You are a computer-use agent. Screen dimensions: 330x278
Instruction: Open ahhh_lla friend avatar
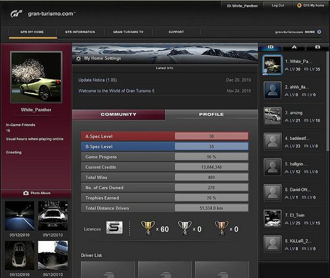point(273,90)
